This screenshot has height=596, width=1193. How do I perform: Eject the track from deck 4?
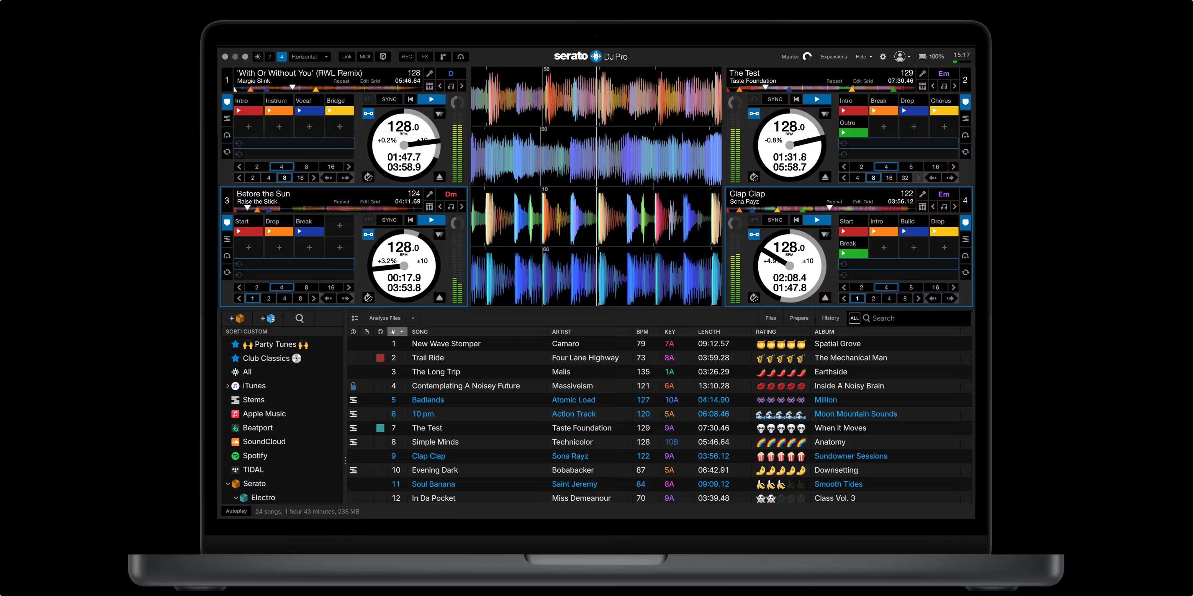pos(825,298)
